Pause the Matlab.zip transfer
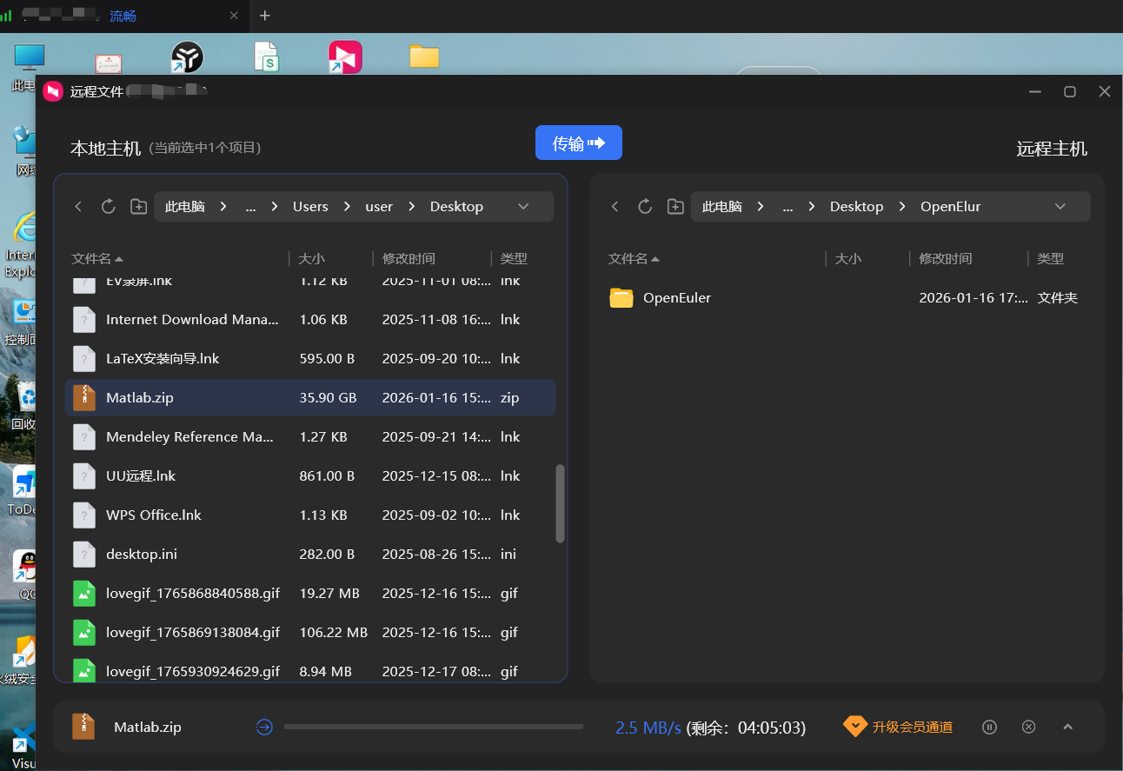The image size is (1123, 771). coord(989,728)
